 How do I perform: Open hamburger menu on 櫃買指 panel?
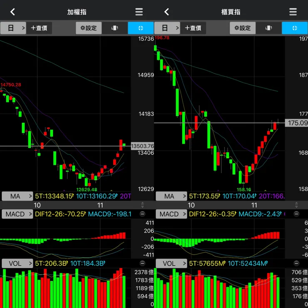(x=293, y=12)
